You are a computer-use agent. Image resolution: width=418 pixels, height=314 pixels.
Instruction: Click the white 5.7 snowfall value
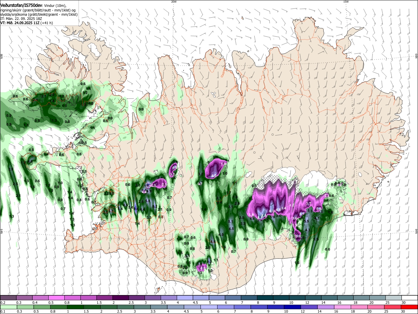click(x=302, y=214)
